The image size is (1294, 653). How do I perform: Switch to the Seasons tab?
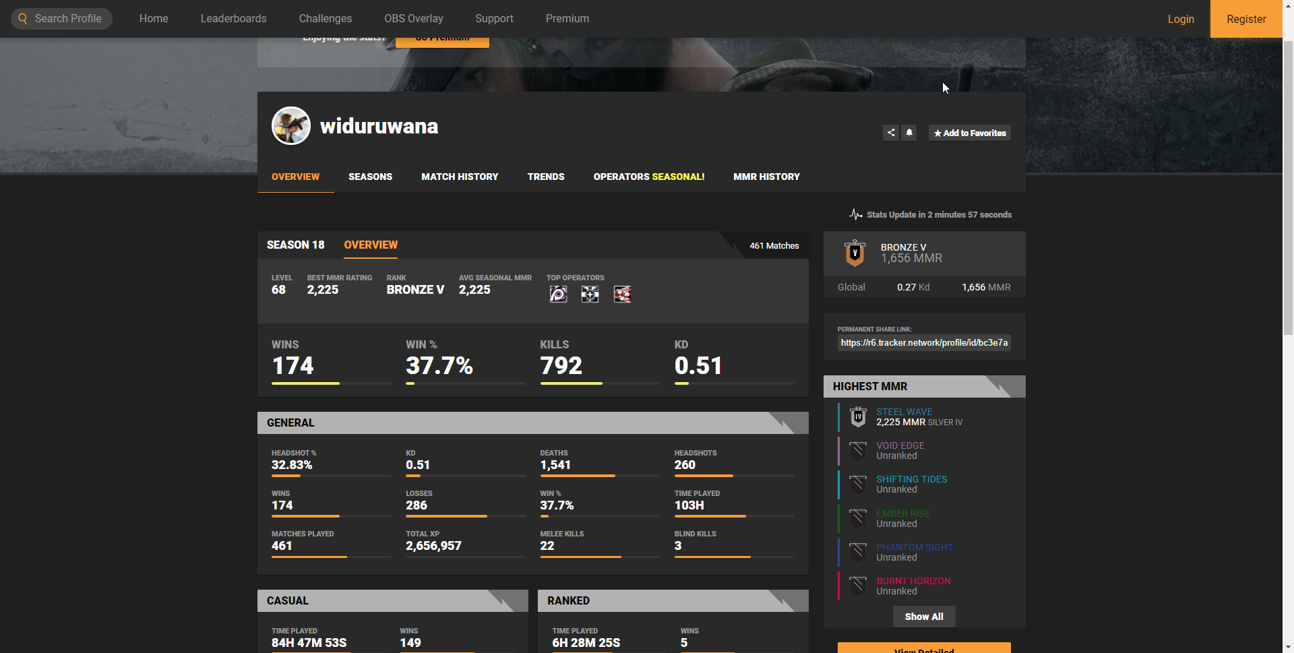pos(370,177)
